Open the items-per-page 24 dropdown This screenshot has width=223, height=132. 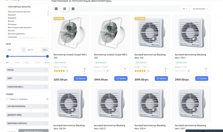click(x=185, y=9)
